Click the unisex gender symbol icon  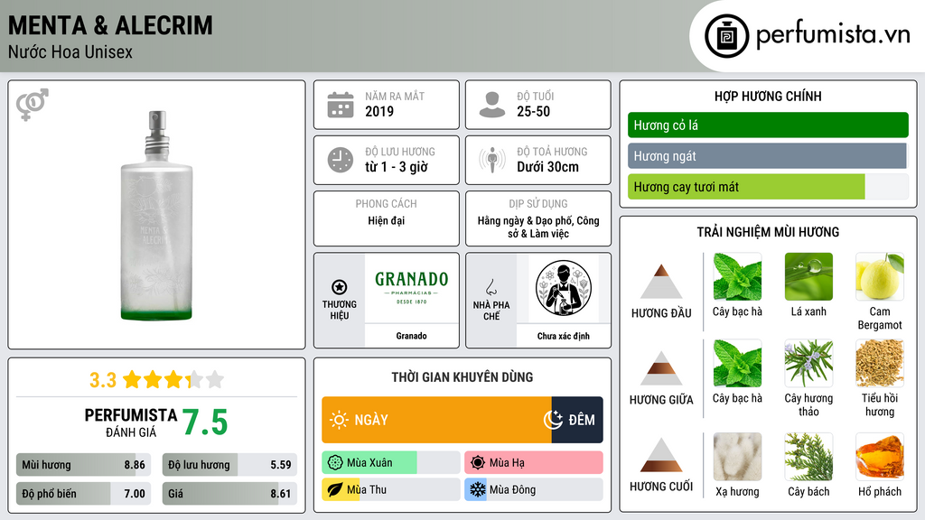click(x=32, y=105)
